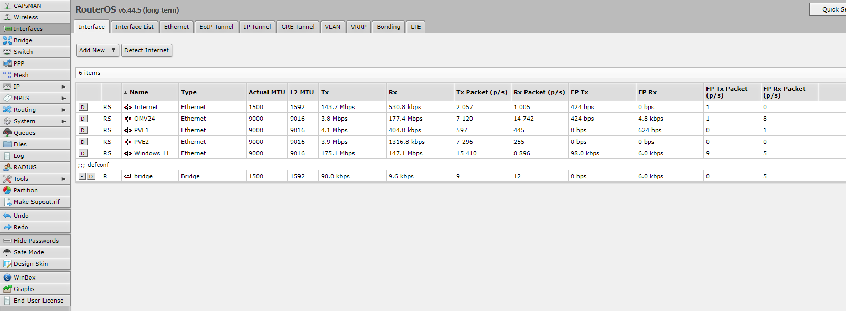Toggle the D button on bridge row
846x311 pixels.
click(x=91, y=176)
